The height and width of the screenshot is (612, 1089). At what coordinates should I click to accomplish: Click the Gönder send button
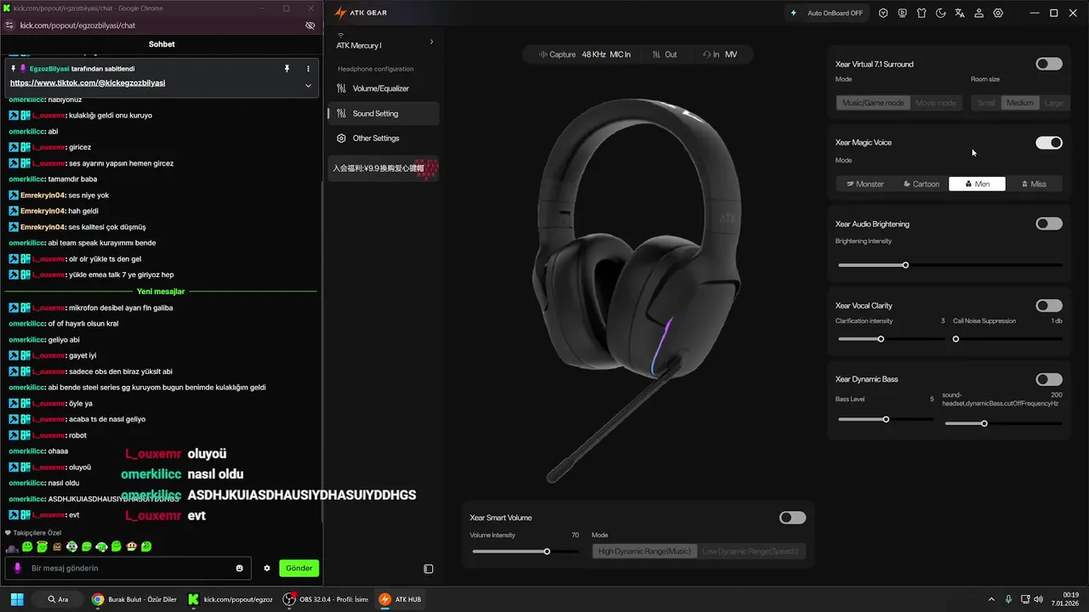pos(299,568)
